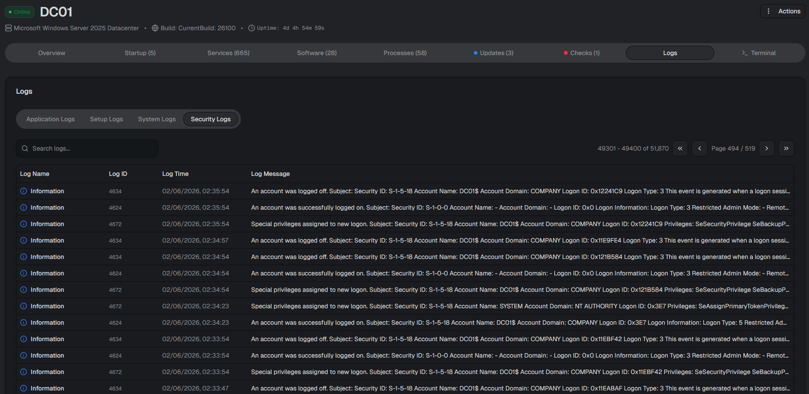Jump to the last logs page
This screenshot has width=809, height=394.
coord(786,148)
